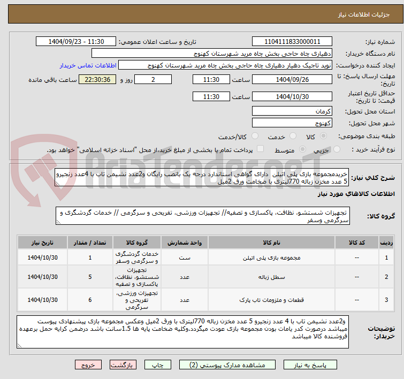Open اطلاعات تماس خریدار link
The image size is (404, 379).
click(88, 65)
